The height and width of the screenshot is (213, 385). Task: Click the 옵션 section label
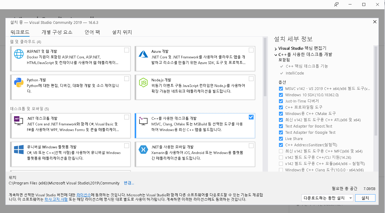tap(282, 82)
